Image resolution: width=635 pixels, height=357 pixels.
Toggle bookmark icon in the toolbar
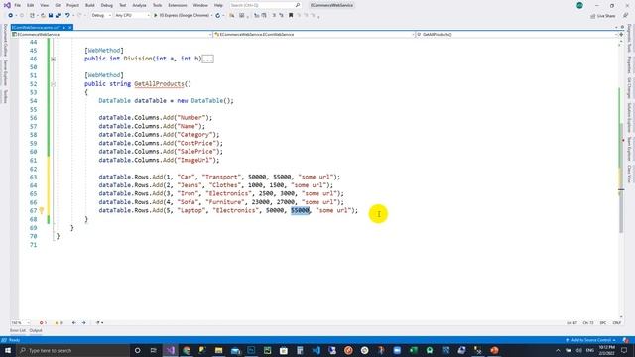point(291,16)
